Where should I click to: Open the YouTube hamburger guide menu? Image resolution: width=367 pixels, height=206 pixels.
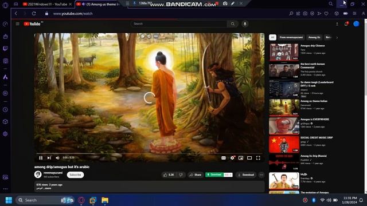click(18, 24)
